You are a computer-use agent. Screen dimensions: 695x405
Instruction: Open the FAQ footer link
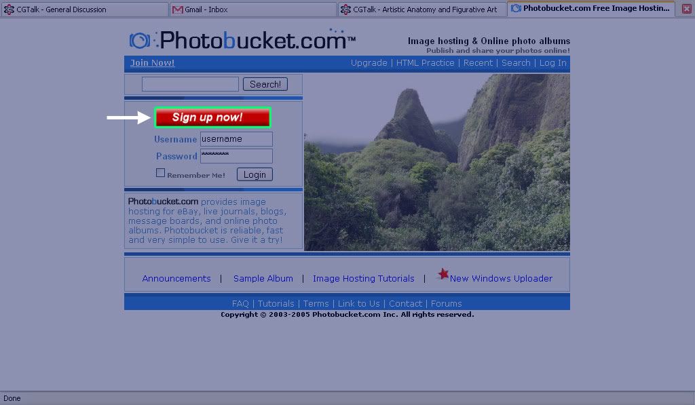click(240, 303)
